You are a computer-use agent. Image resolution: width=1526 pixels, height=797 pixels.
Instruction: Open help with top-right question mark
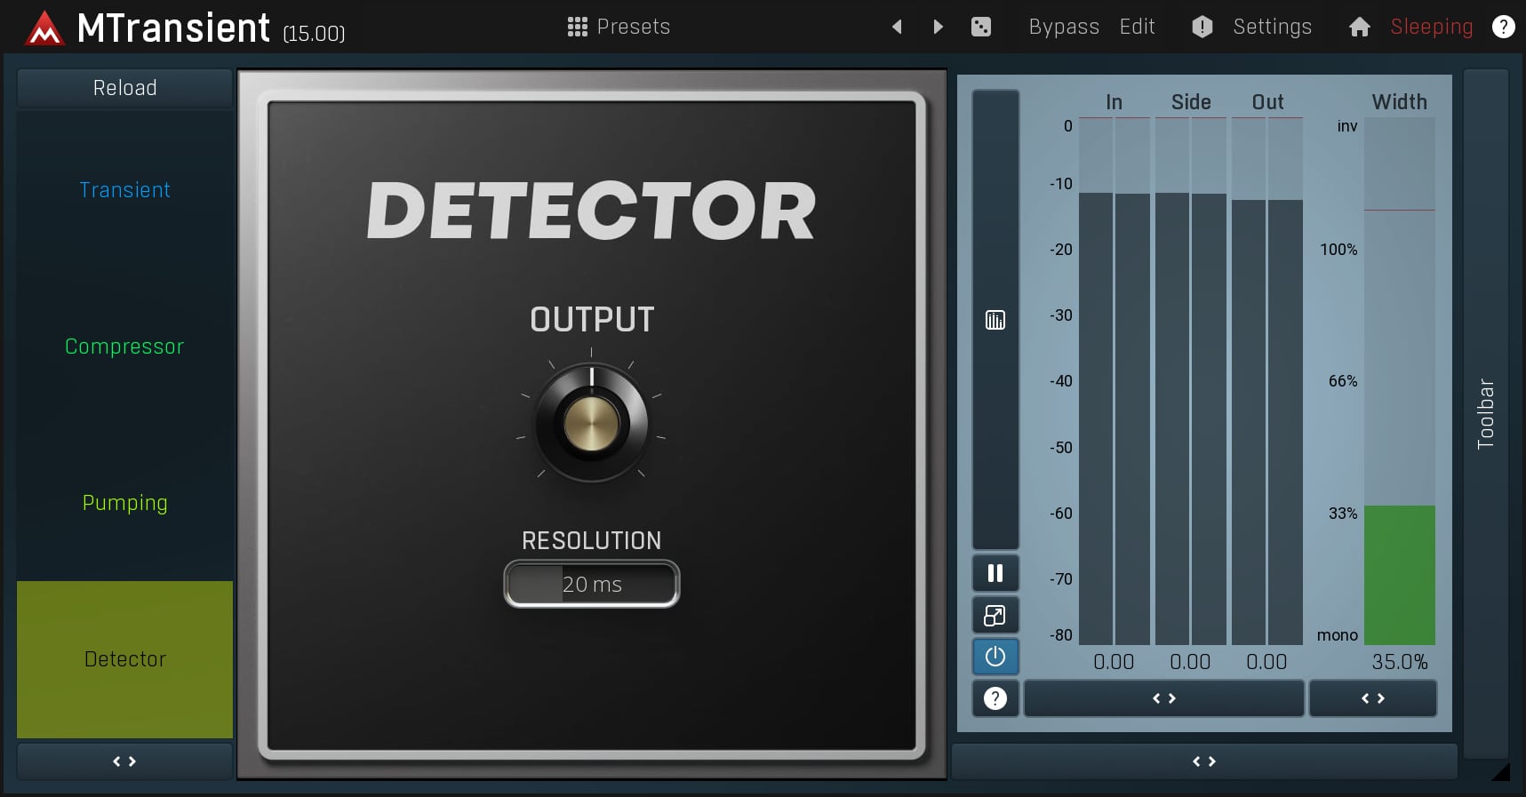click(x=1503, y=28)
